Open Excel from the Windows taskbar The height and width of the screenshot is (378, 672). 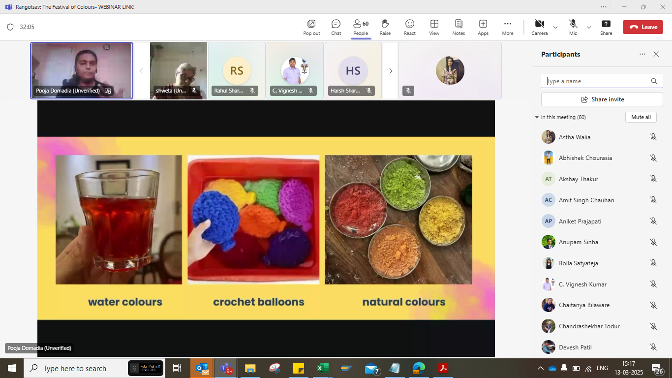coord(322,368)
